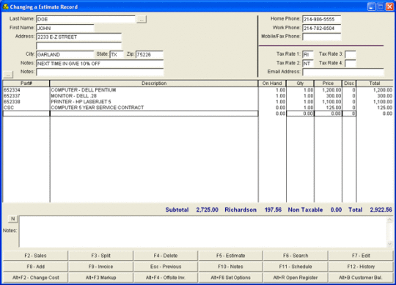Click the F6 - Search button
Viewport: 396px width, 285px height.
[x=296, y=256]
